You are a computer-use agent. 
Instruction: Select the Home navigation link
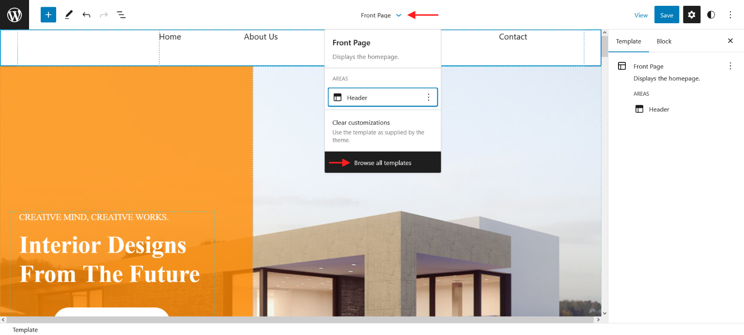pos(170,37)
